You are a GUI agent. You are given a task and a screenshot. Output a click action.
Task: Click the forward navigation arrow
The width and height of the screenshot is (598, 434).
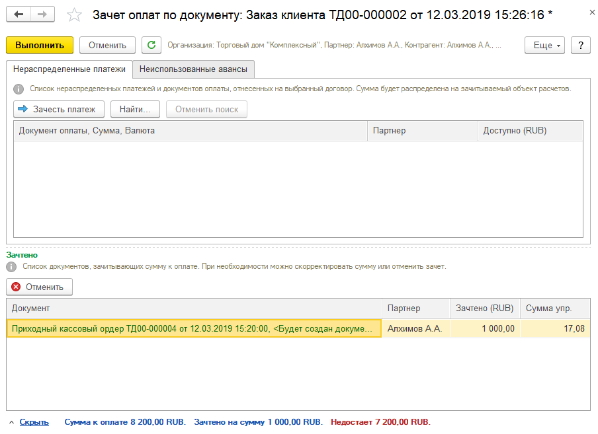[42, 14]
